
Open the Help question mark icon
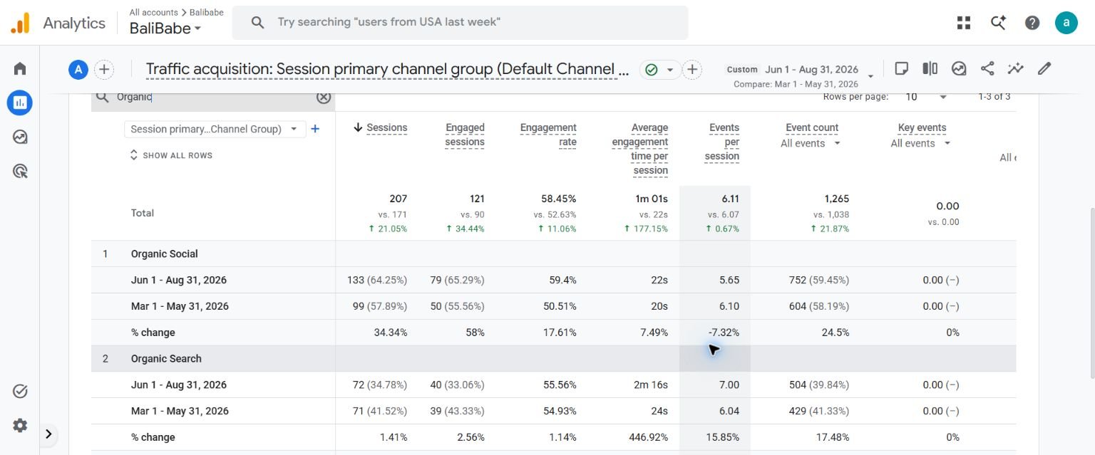click(x=1032, y=23)
